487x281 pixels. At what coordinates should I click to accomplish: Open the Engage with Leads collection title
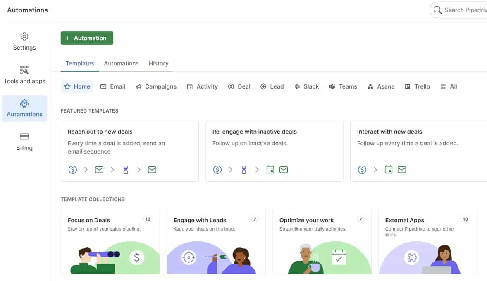200,220
